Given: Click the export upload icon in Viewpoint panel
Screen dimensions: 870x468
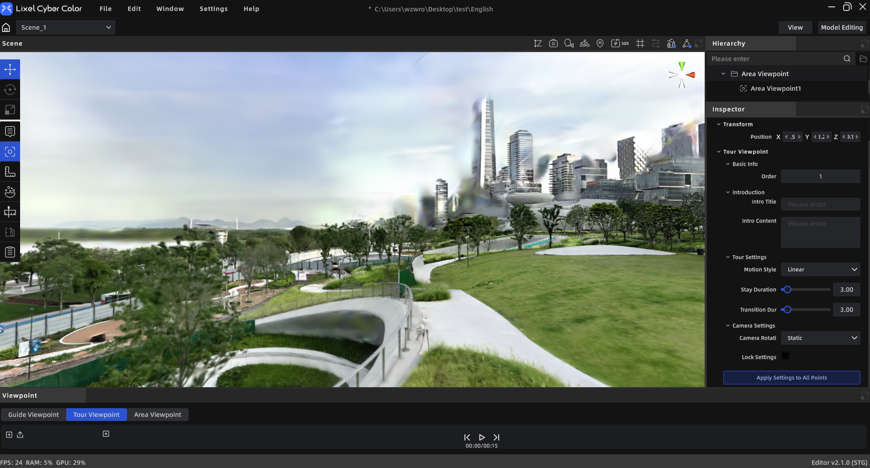Looking at the screenshot, I should [x=20, y=435].
